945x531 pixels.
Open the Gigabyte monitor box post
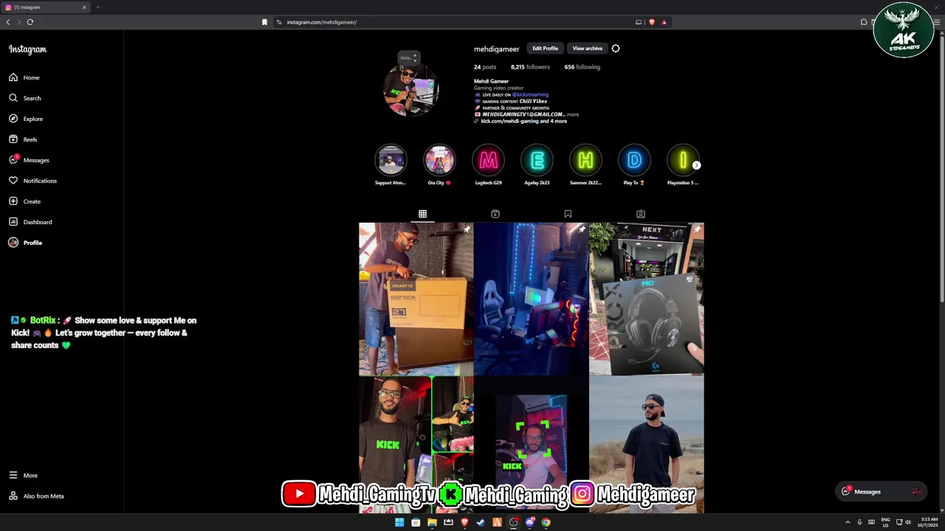pos(416,299)
